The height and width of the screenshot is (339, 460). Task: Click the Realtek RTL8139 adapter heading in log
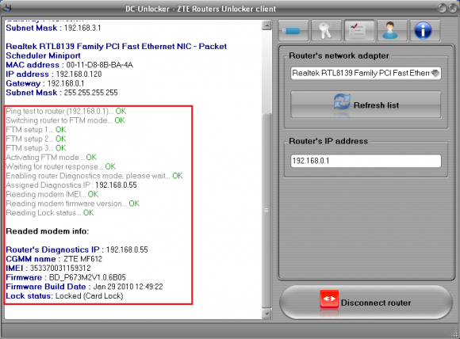[x=116, y=51]
